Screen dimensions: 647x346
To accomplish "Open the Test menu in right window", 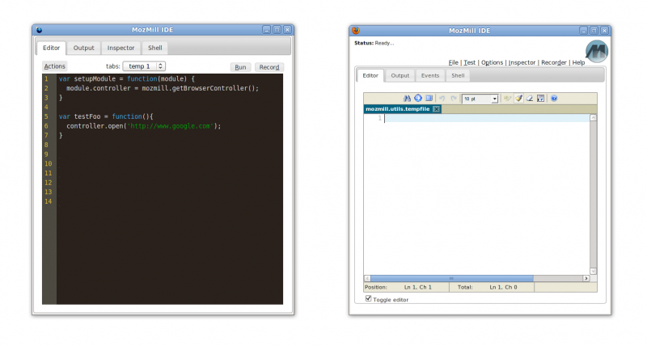I will coord(469,62).
